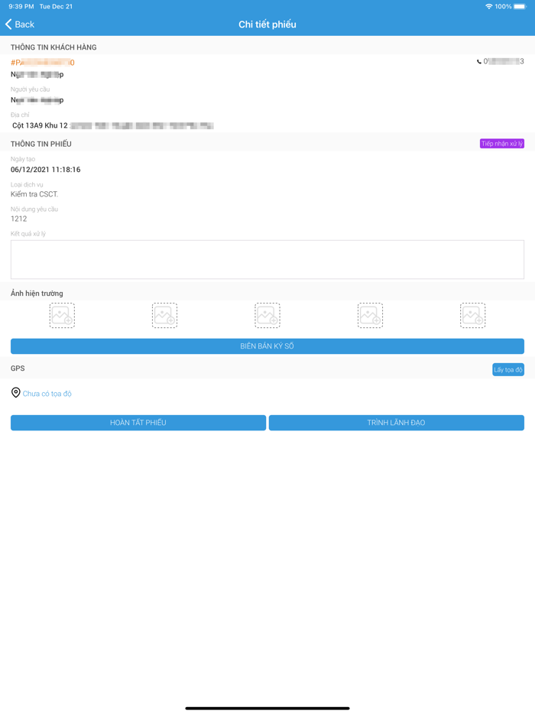
Task: Select the service type Kiểm tra CSCT.
Action: pos(34,194)
